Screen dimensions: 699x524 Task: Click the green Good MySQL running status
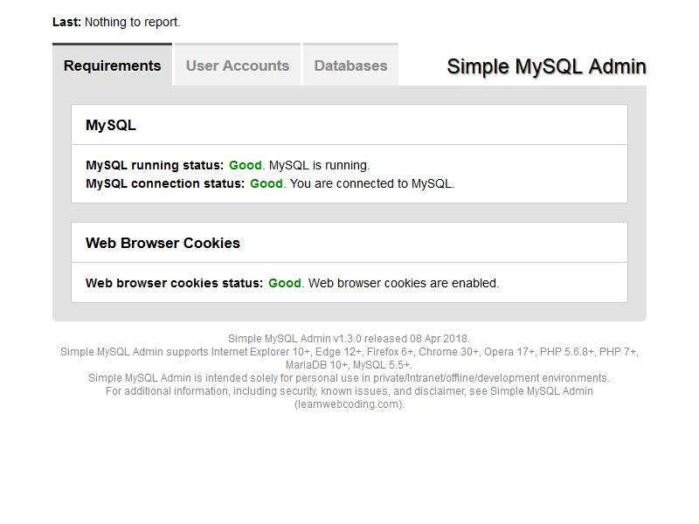tap(246, 165)
